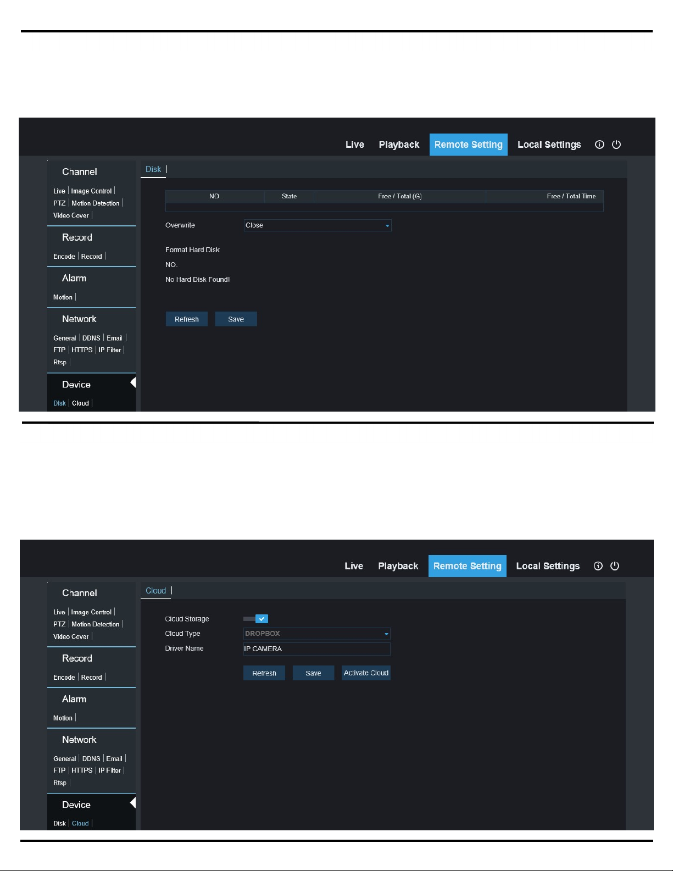The width and height of the screenshot is (673, 871).
Task: Open Video Cover link in upper sidebar
Action: (x=71, y=215)
